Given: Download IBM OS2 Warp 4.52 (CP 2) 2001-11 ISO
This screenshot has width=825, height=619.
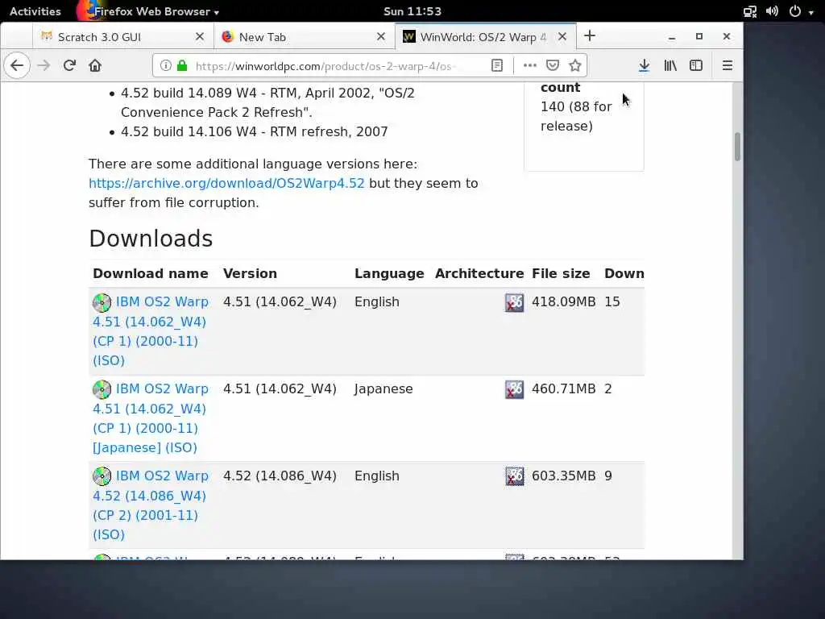Looking at the screenshot, I should pos(151,505).
